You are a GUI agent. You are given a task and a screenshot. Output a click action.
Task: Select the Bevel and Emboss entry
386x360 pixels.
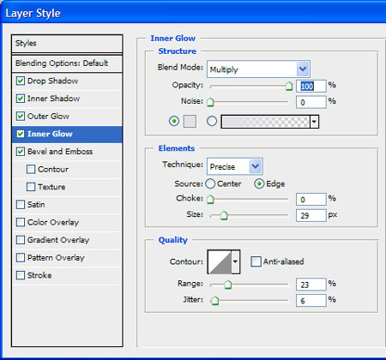click(67, 152)
